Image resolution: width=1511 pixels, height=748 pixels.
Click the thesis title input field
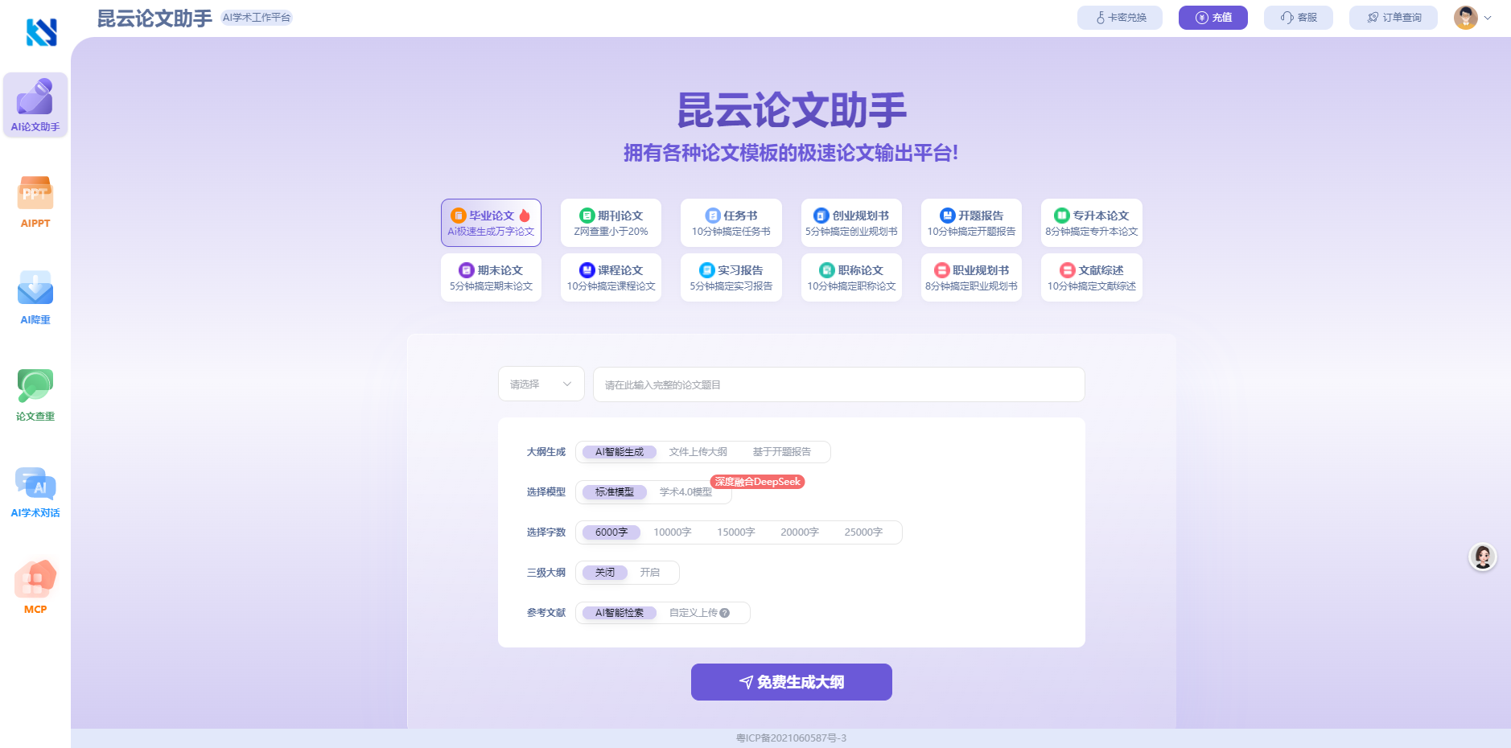pyautogui.click(x=838, y=384)
